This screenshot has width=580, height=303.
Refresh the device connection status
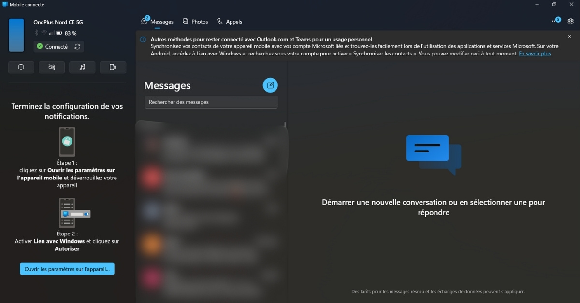click(77, 47)
